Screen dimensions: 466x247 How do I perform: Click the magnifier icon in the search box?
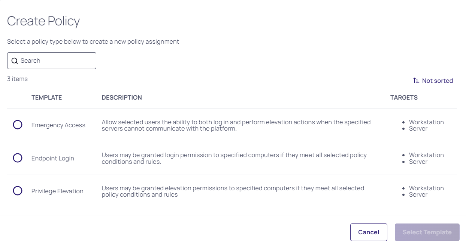point(15,61)
